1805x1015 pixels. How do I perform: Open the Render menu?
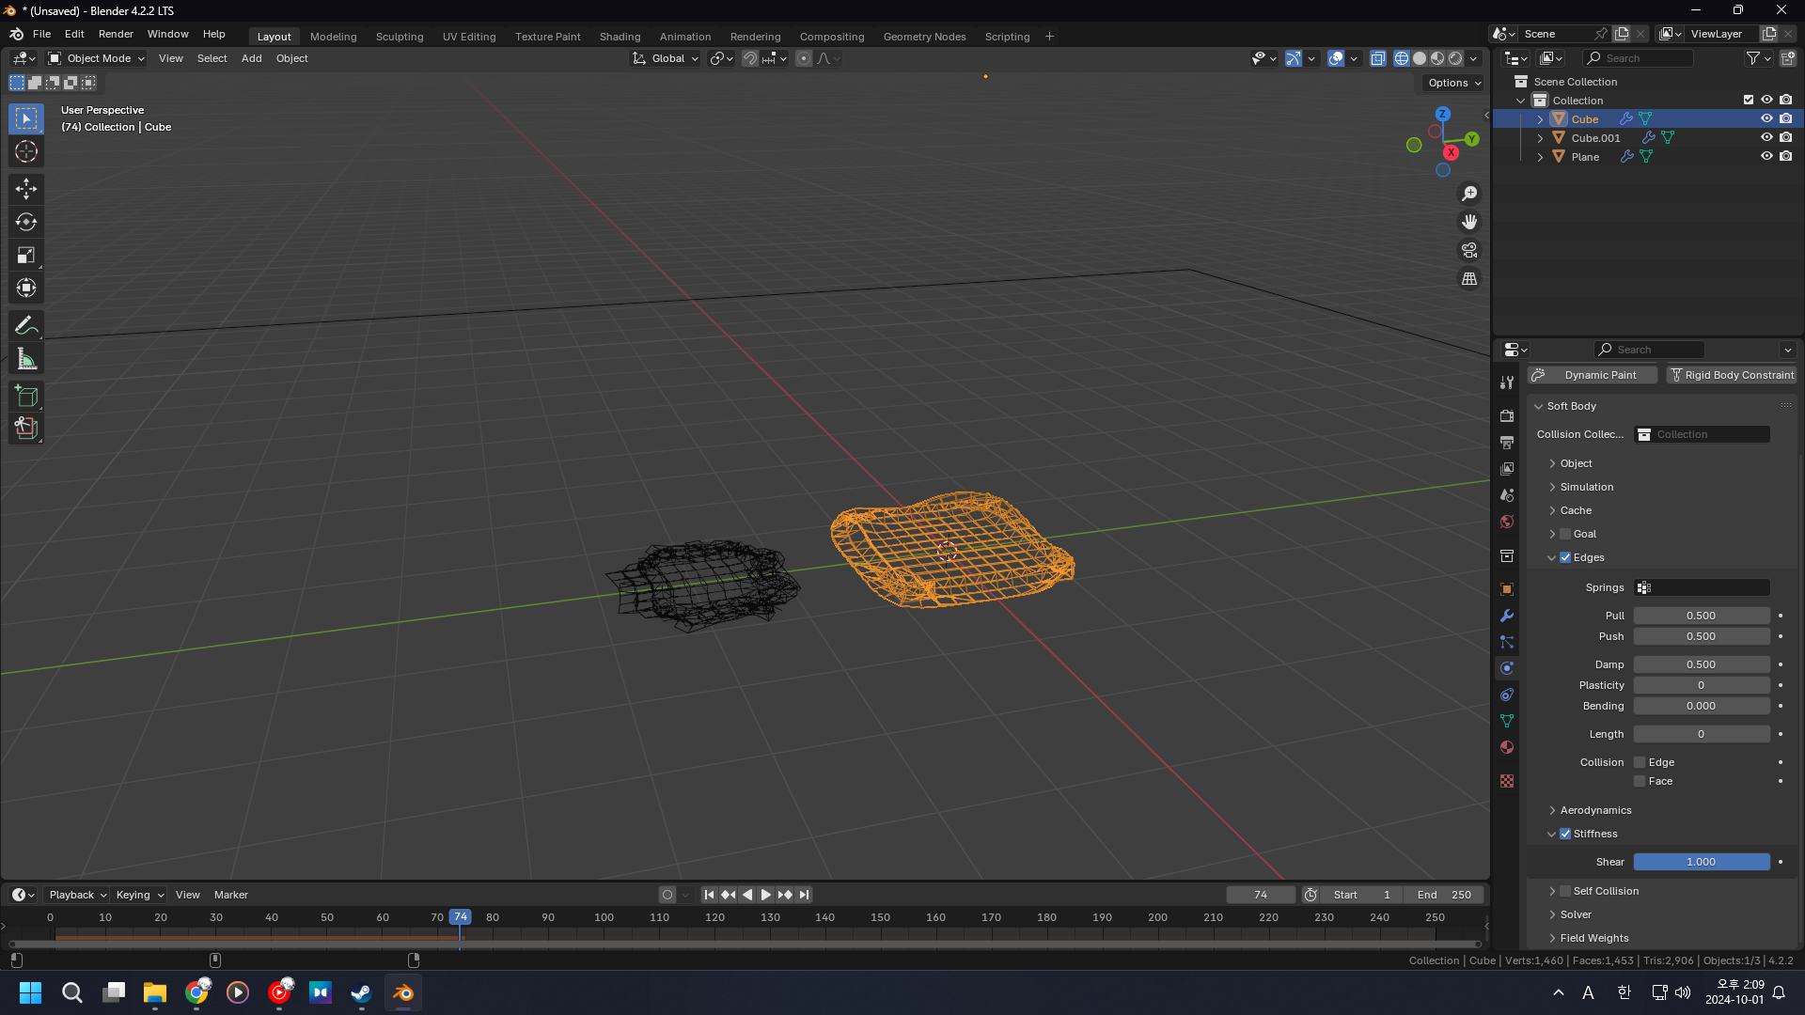(116, 34)
